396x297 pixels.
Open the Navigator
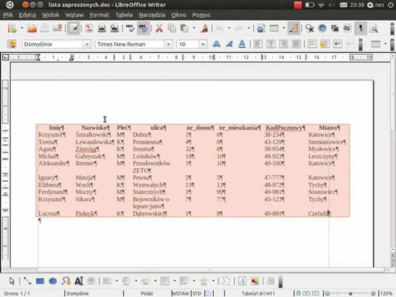pos(322,28)
